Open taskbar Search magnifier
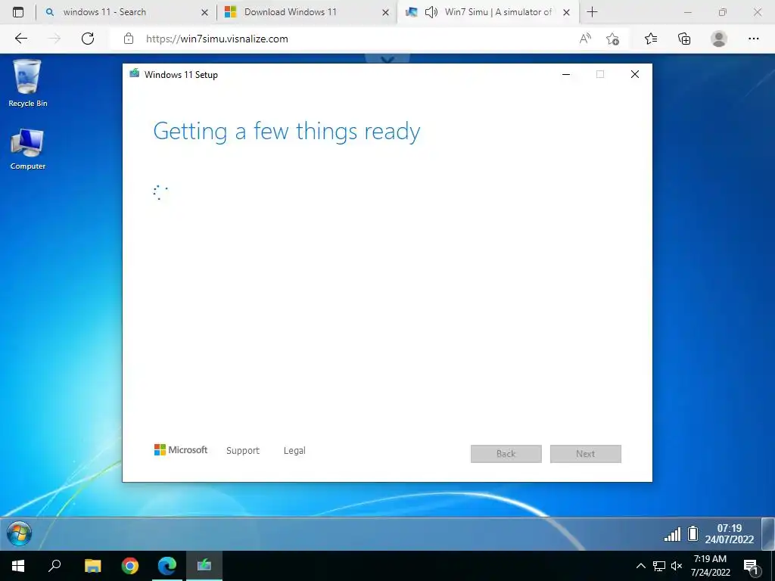 (54, 566)
